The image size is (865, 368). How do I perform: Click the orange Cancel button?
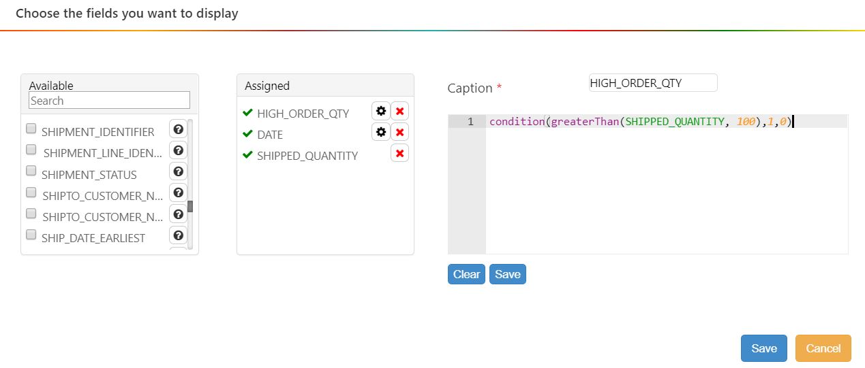[x=823, y=348]
